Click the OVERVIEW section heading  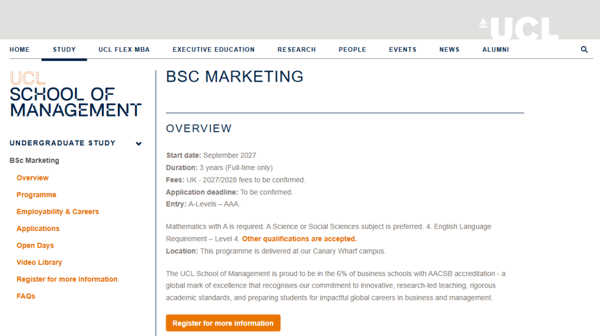[x=198, y=129]
